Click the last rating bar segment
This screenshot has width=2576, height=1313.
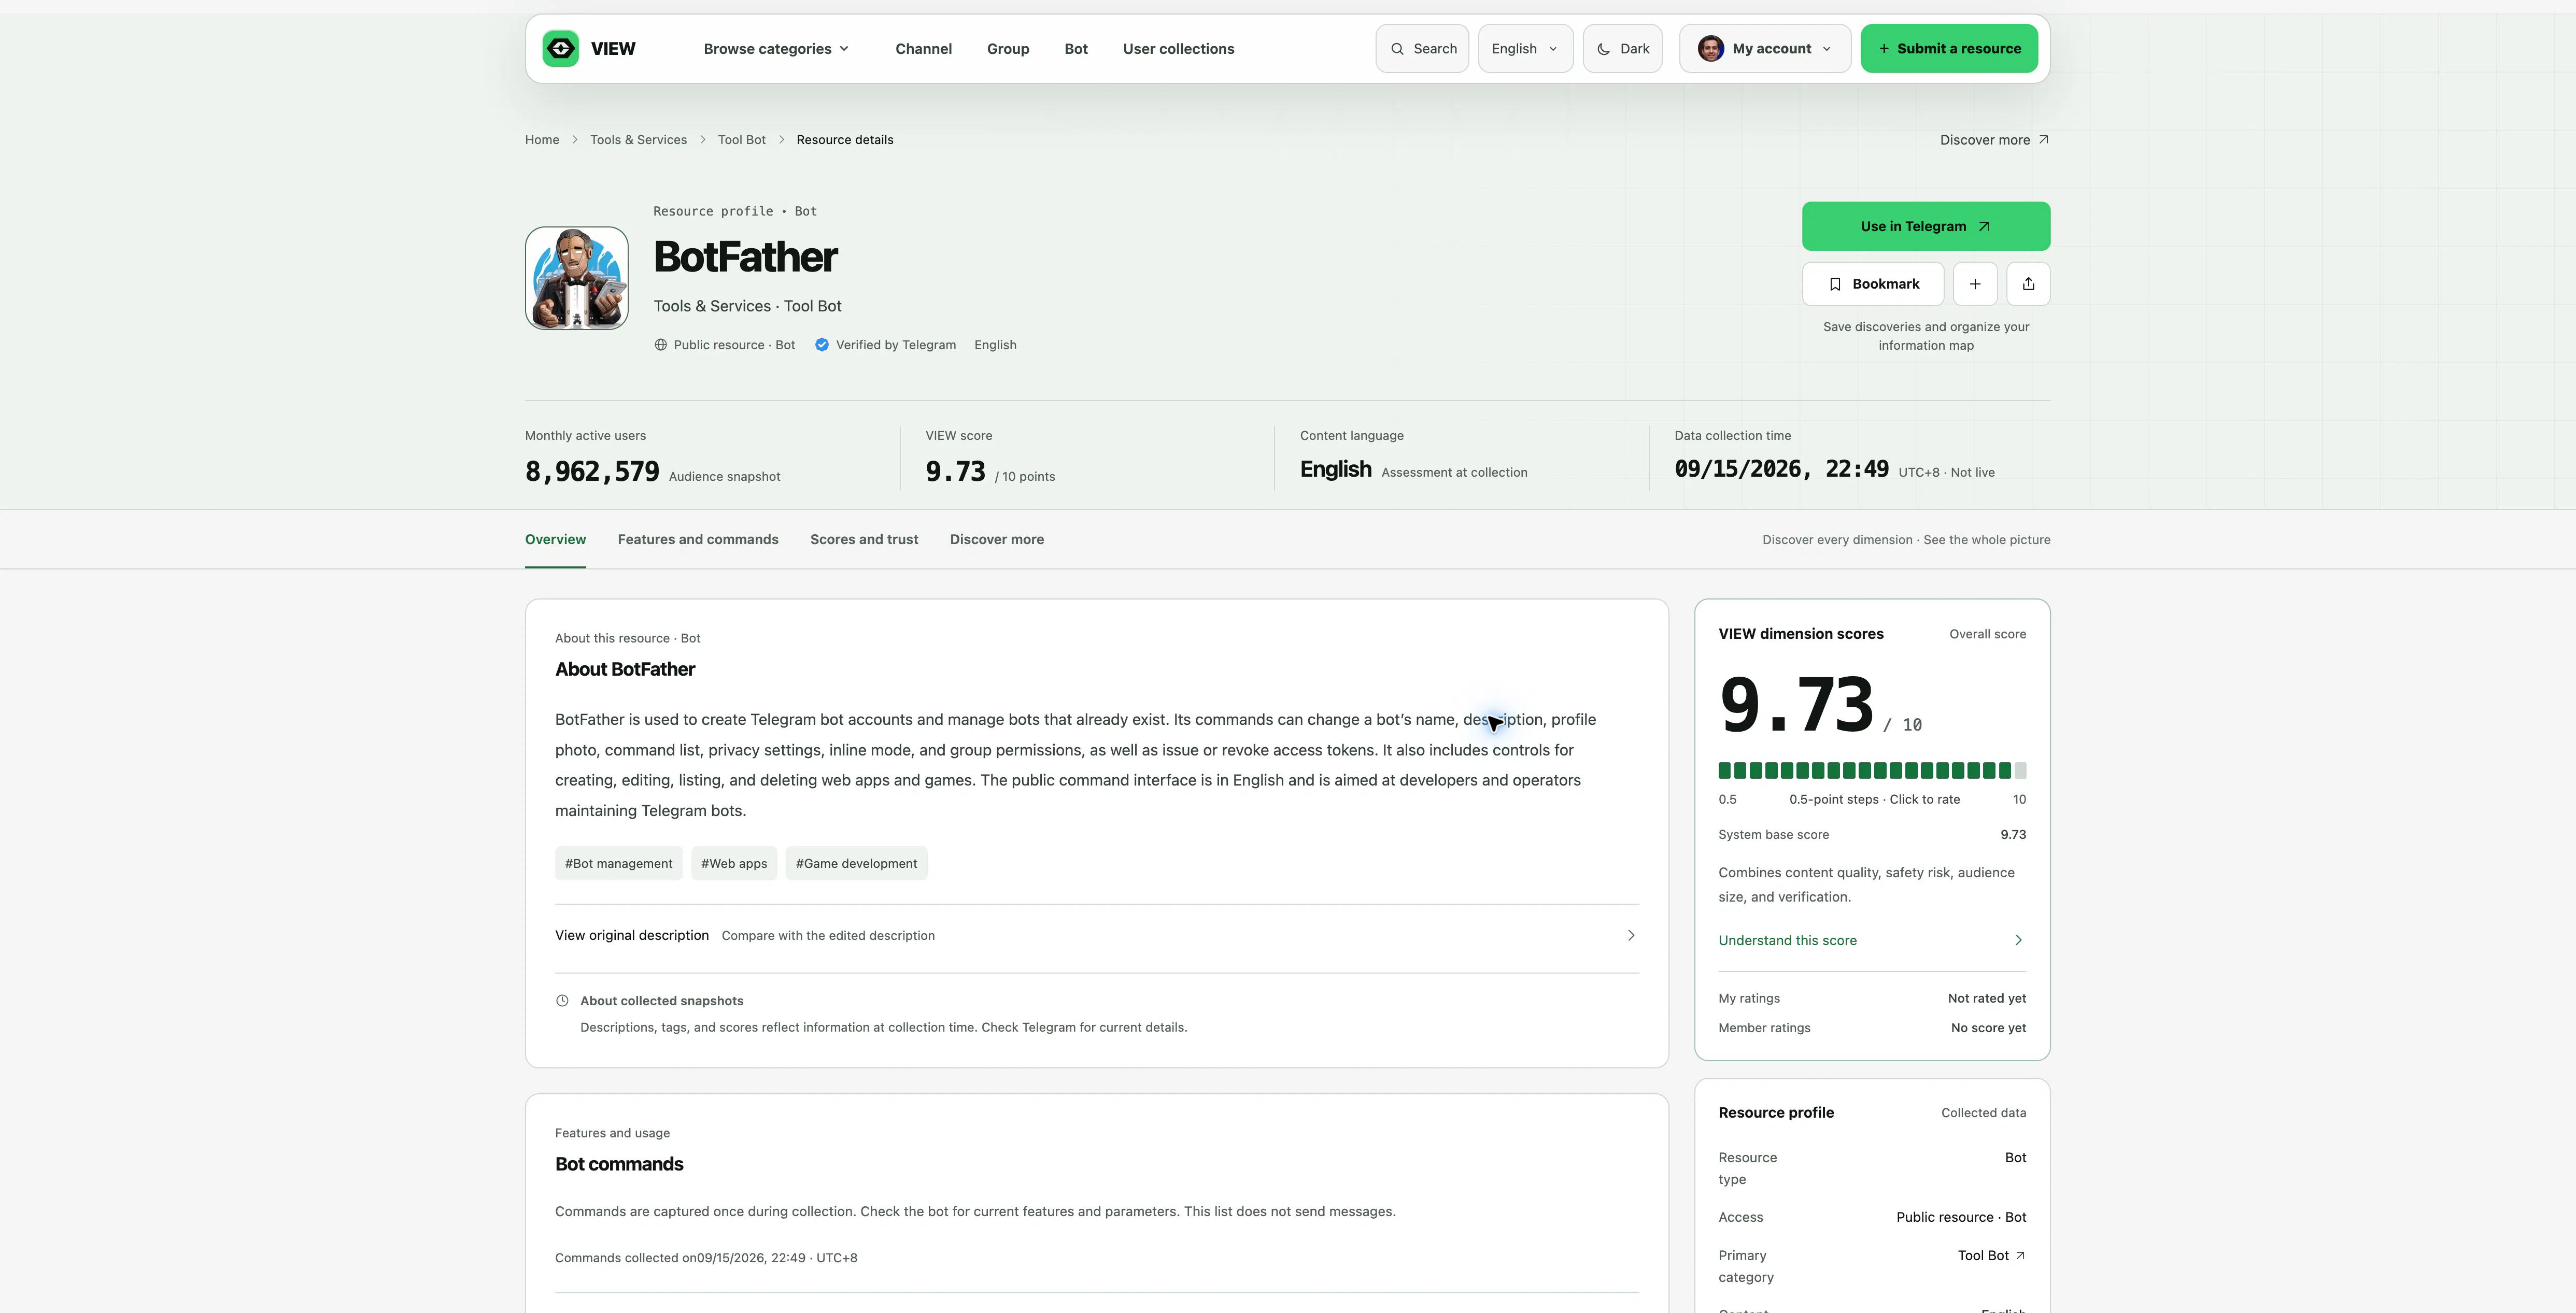pos(2020,771)
